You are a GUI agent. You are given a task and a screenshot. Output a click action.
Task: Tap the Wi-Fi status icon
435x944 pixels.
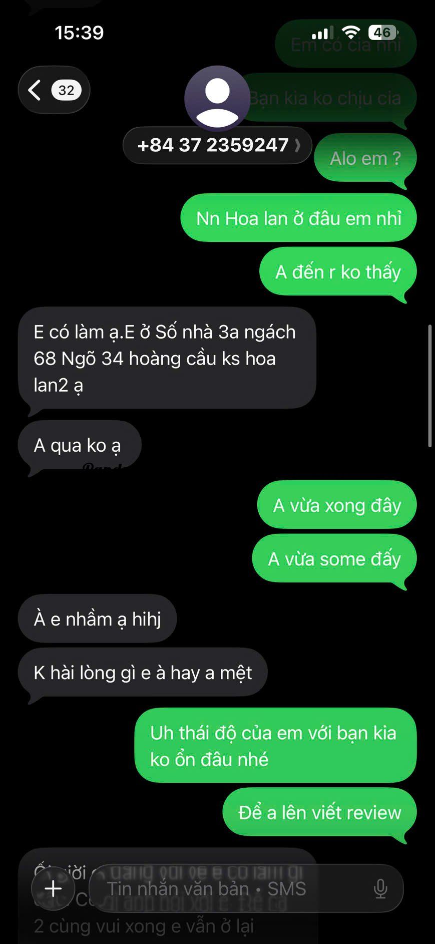(352, 33)
